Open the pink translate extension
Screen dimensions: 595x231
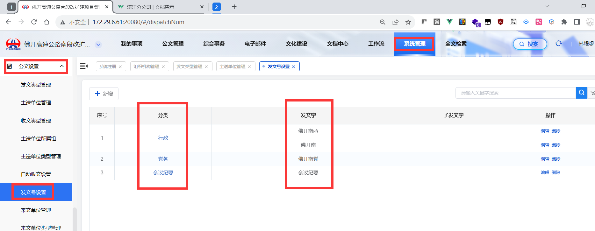pos(539,22)
